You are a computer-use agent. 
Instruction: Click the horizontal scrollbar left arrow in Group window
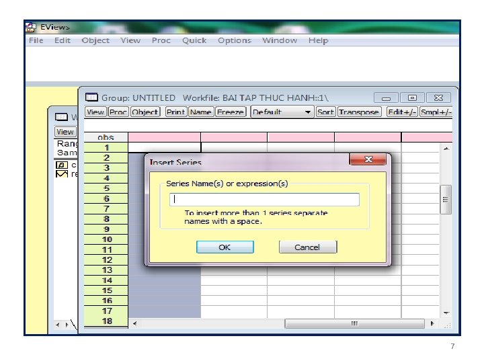point(134,323)
